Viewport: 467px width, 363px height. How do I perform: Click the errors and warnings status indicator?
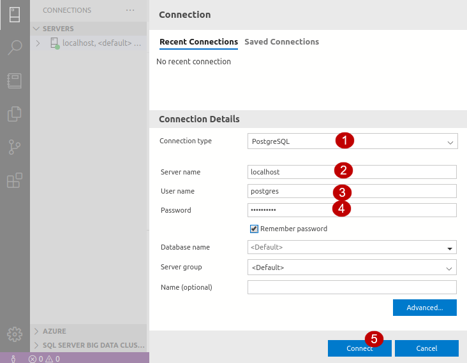(x=44, y=359)
